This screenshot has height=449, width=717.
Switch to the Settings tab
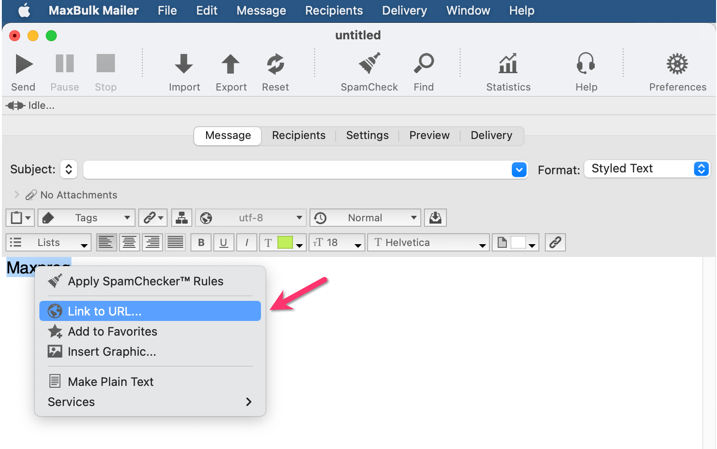(x=368, y=136)
